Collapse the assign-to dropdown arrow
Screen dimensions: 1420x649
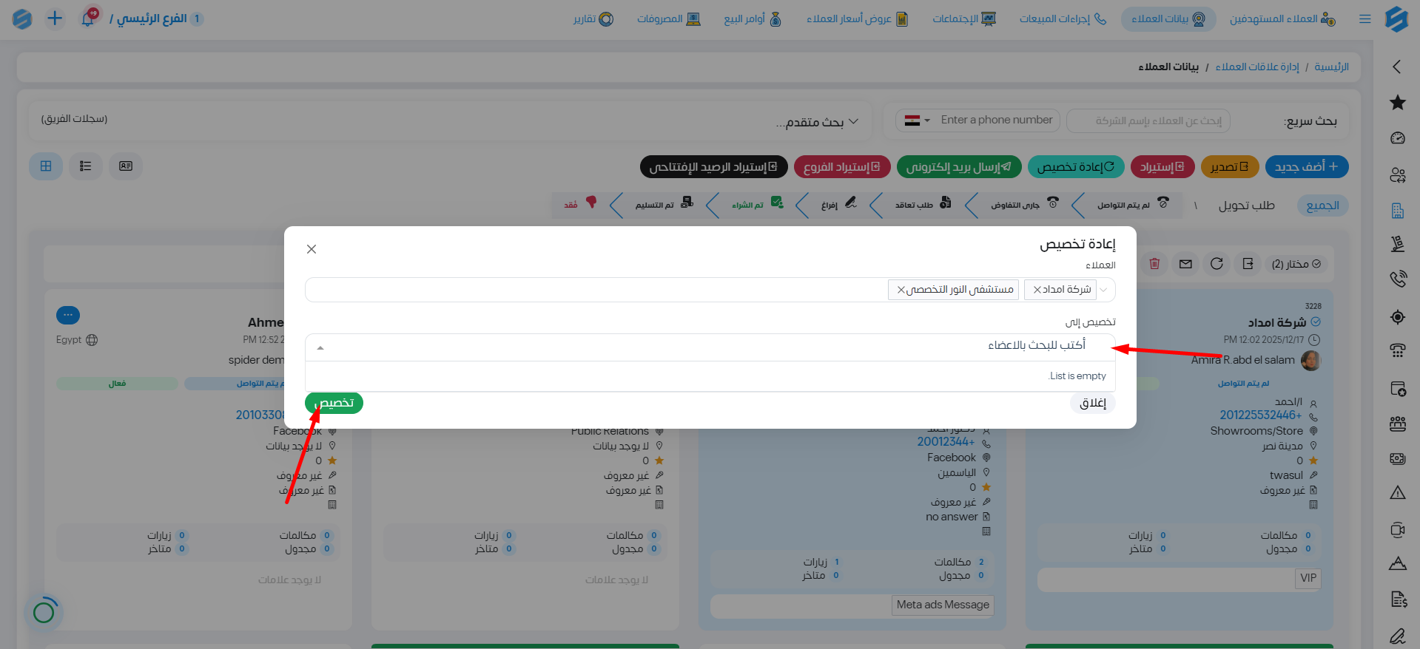pos(320,347)
